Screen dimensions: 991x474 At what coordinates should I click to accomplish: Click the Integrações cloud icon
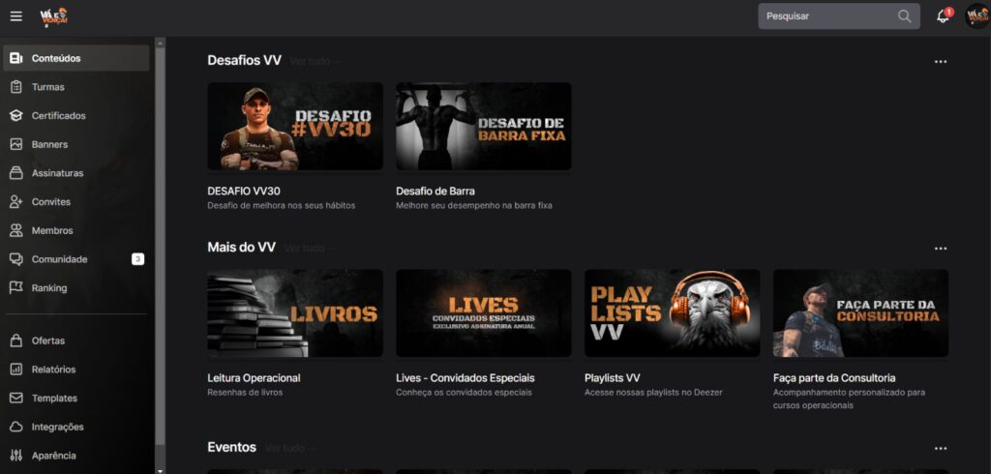[x=15, y=428]
